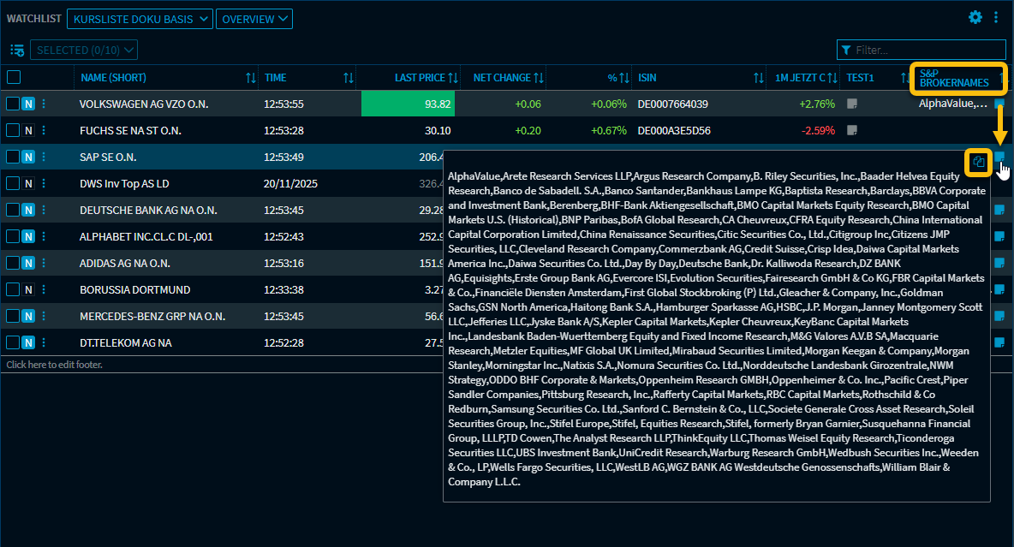1014x547 pixels.
Task: Open the TEST1 note icon for Volkswagen row
Action: tap(852, 104)
